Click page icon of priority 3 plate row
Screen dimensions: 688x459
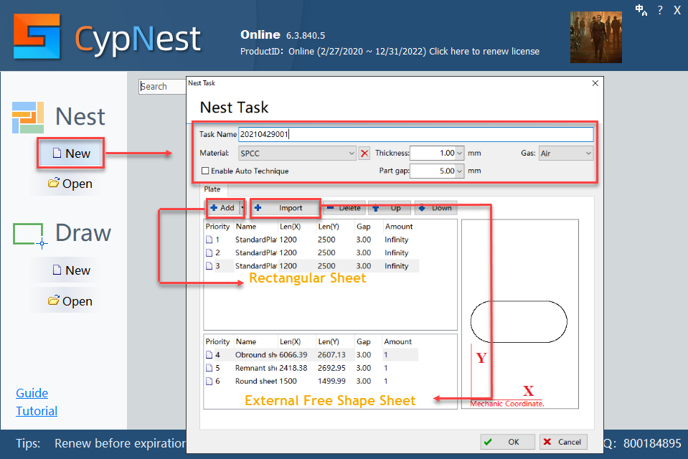209,266
